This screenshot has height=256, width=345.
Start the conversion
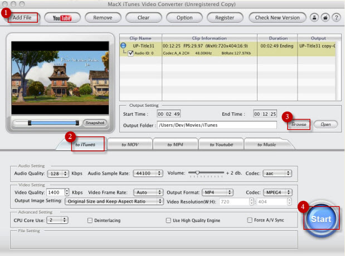[x=321, y=219]
